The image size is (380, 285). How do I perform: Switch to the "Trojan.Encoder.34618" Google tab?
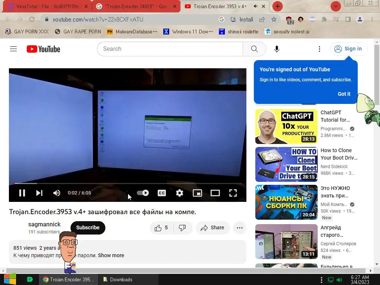pyautogui.click(x=136, y=6)
